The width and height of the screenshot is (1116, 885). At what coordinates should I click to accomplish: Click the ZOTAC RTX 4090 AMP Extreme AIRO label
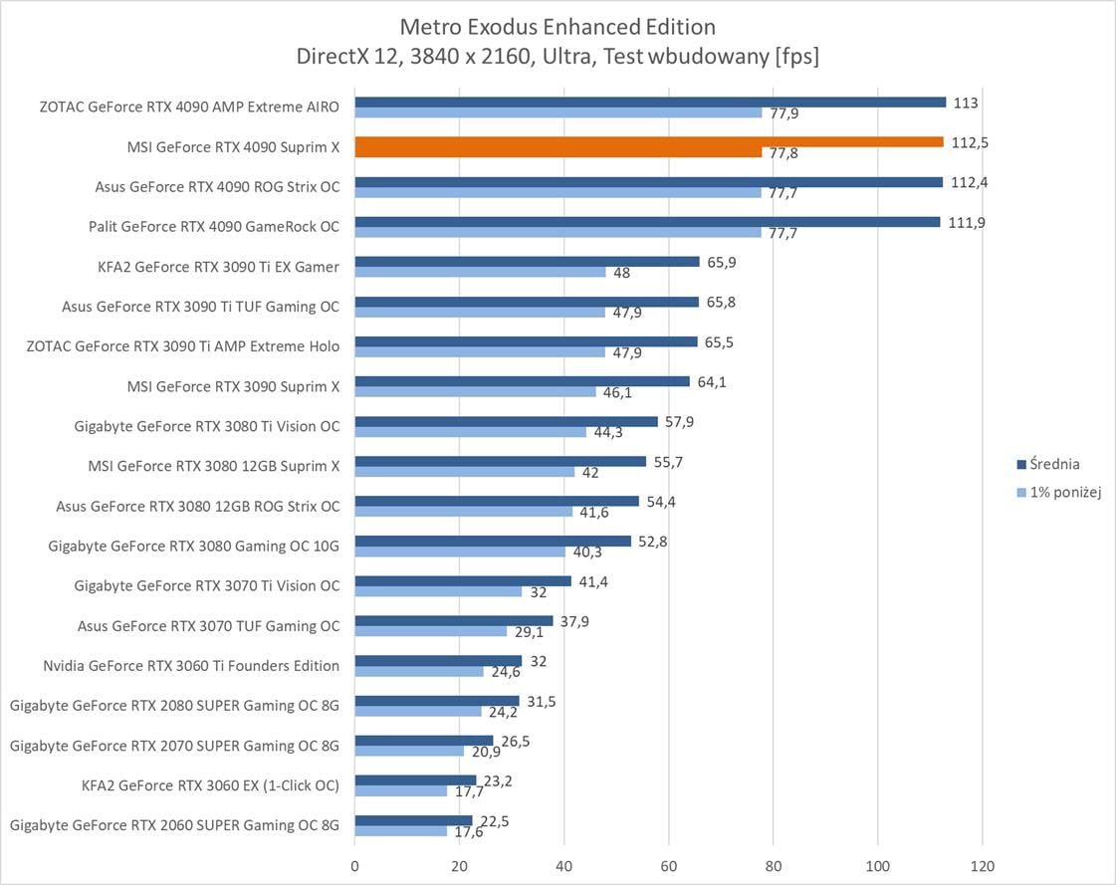point(188,107)
